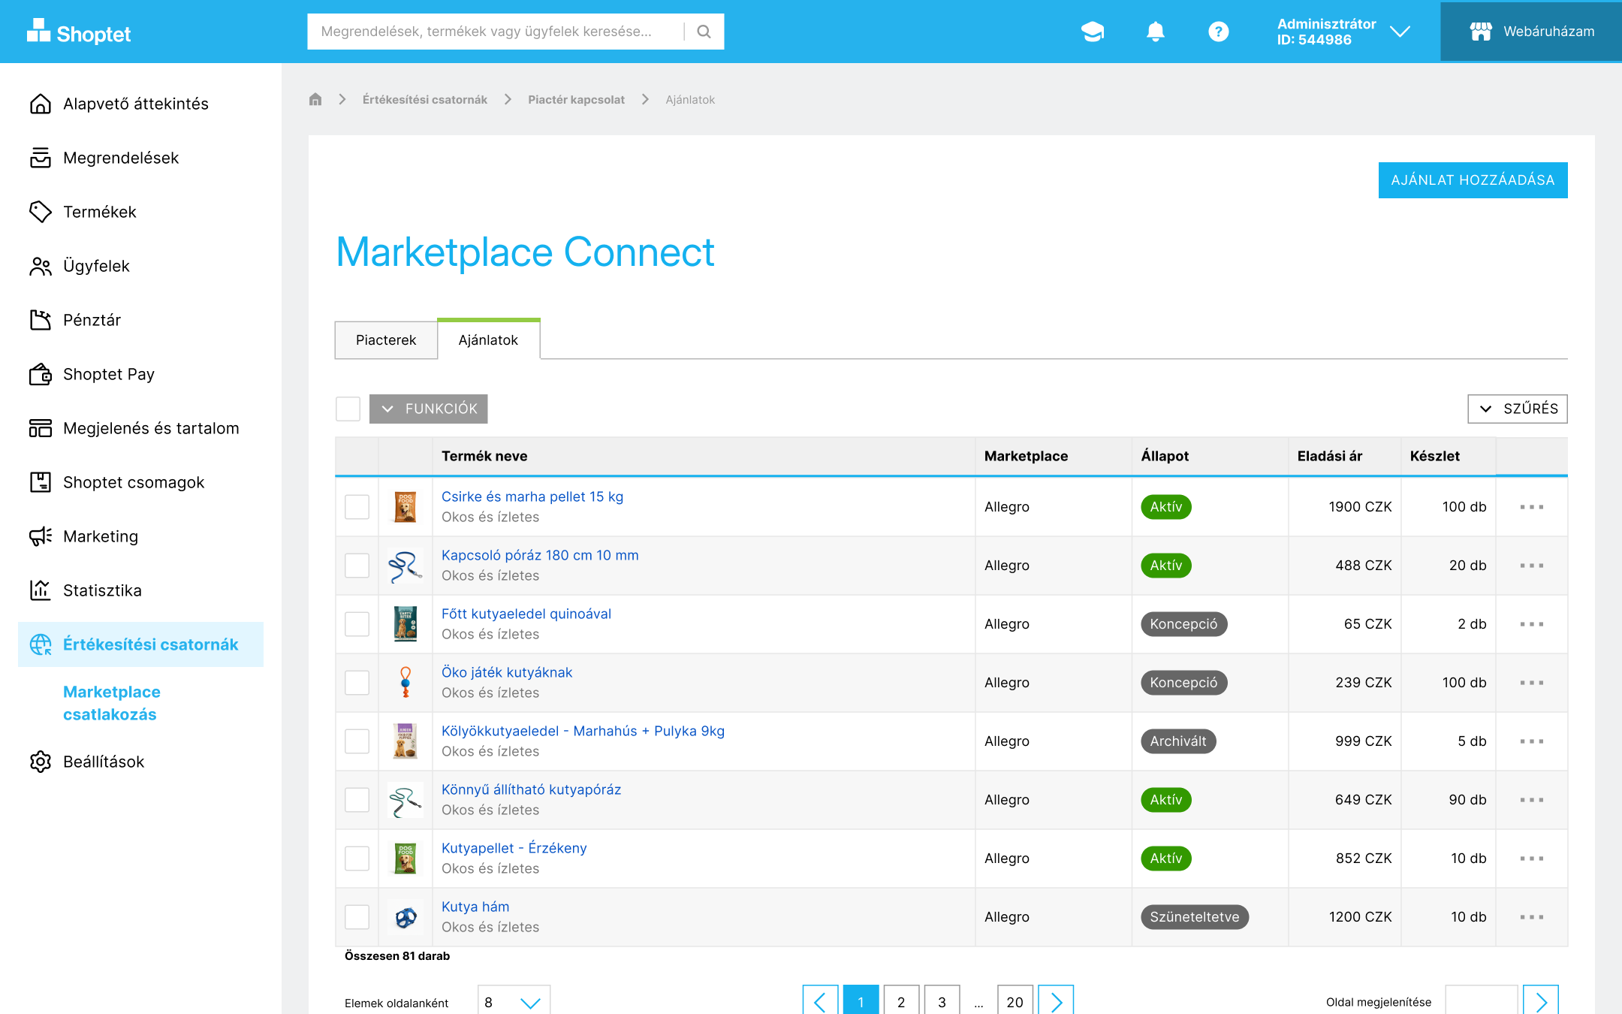Click Ajánlat hozzáadása button
The image size is (1622, 1014).
point(1472,180)
